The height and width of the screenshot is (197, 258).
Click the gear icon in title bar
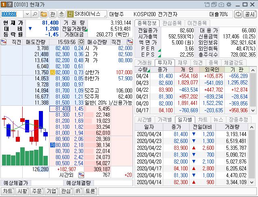[x=229, y=4]
